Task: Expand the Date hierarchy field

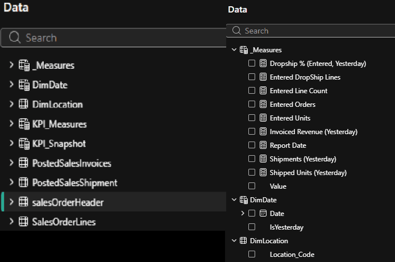Action: [x=243, y=213]
